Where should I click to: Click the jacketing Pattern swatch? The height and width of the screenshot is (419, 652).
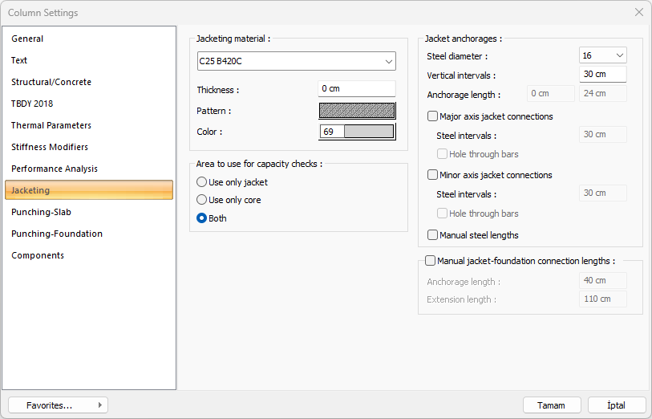(357, 111)
